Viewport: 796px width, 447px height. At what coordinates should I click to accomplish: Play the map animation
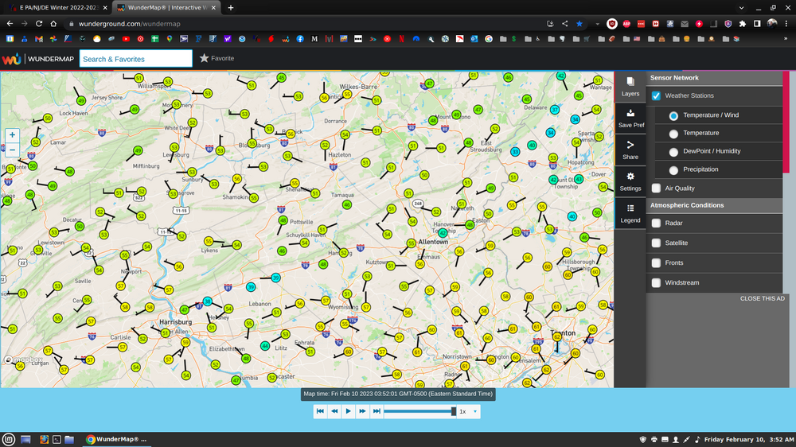point(349,411)
